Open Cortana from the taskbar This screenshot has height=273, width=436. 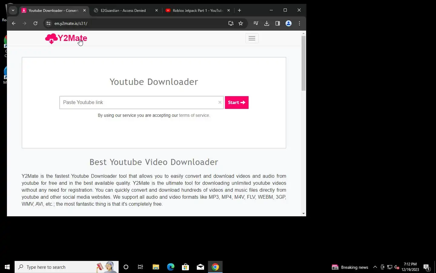pos(126,267)
